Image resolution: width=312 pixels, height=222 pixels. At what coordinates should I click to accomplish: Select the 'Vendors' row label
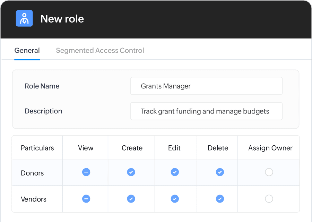pos(34,199)
